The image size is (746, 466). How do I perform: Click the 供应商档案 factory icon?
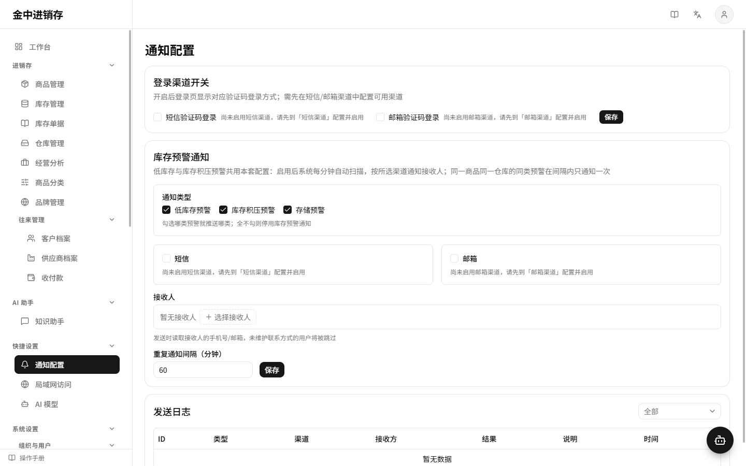pyautogui.click(x=31, y=258)
